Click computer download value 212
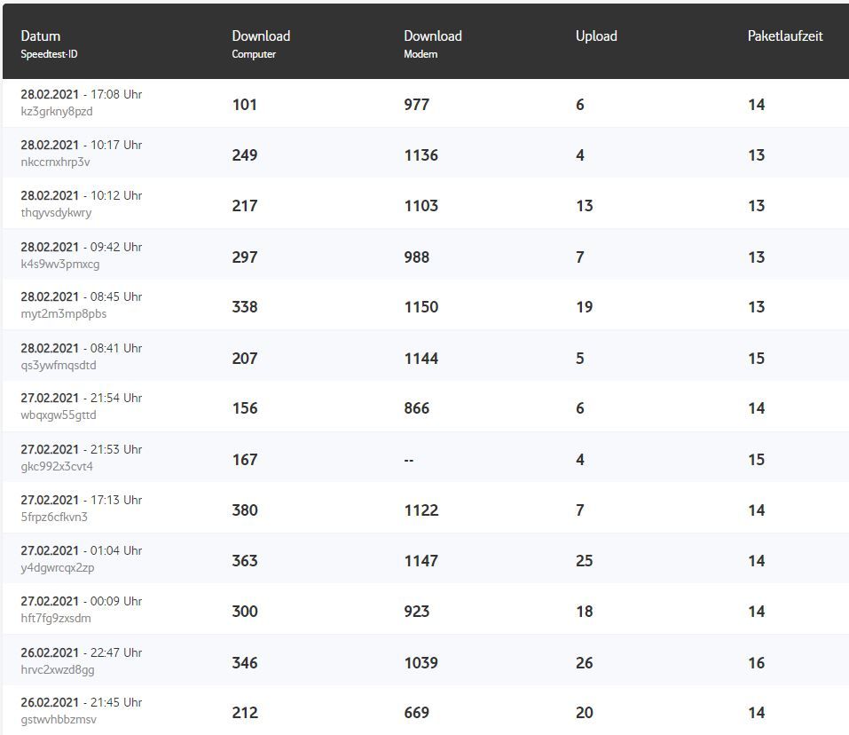Screen dimensions: 849x735 point(245,713)
